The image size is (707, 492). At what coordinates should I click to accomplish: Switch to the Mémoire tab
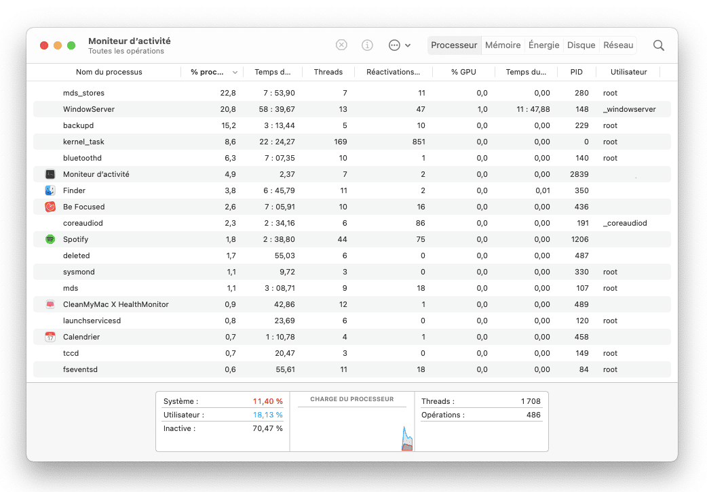point(503,45)
